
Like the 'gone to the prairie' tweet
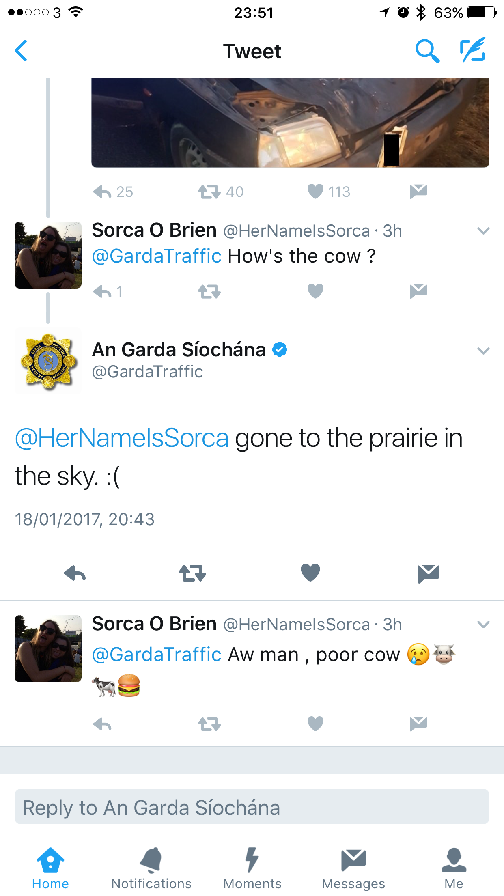click(x=310, y=573)
